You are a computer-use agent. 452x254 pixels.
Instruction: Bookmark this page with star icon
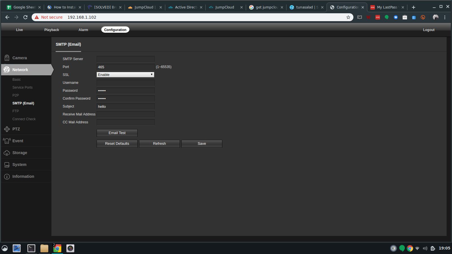(x=348, y=17)
